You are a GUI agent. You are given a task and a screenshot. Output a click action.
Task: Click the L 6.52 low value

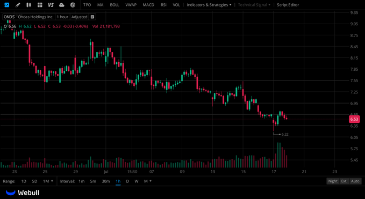click(40, 26)
